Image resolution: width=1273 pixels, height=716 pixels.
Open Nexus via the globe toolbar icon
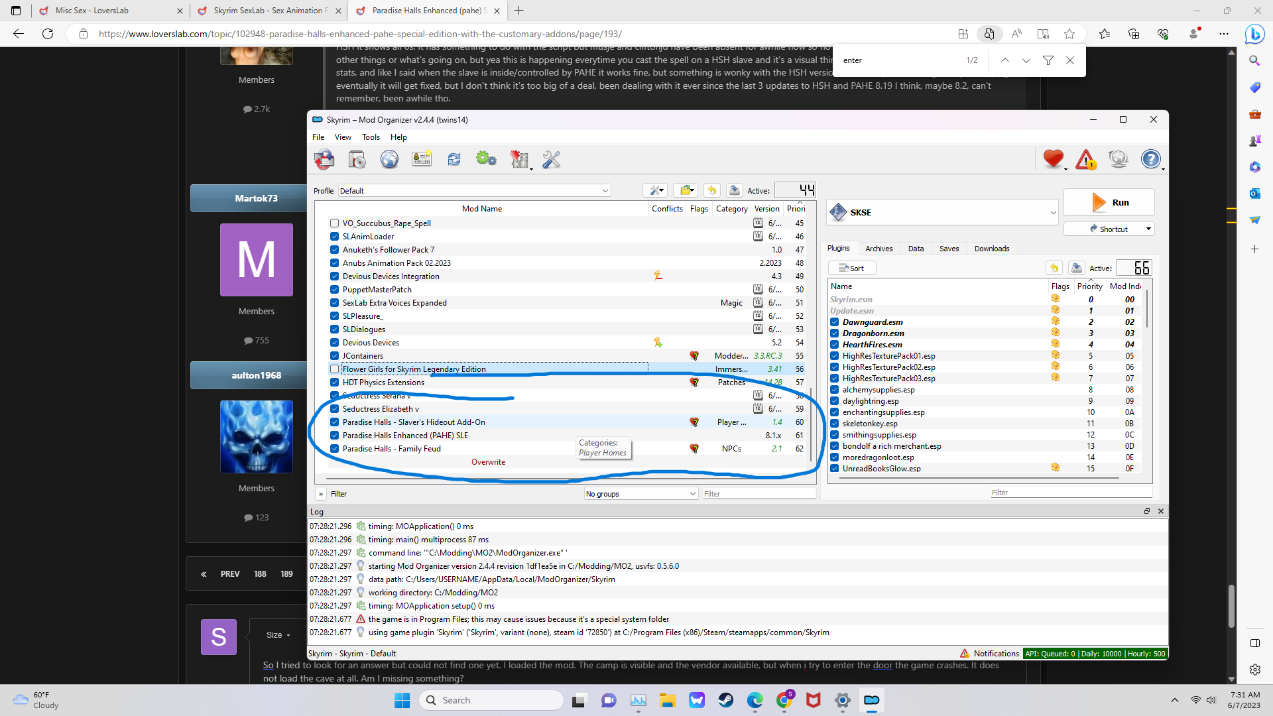(389, 159)
